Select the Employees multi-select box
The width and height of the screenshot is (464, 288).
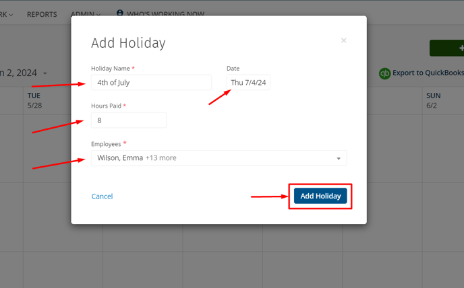click(219, 158)
